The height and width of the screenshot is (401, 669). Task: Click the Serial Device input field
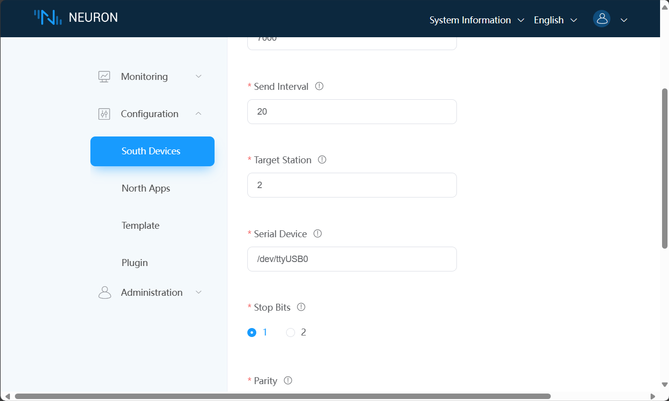(x=352, y=259)
